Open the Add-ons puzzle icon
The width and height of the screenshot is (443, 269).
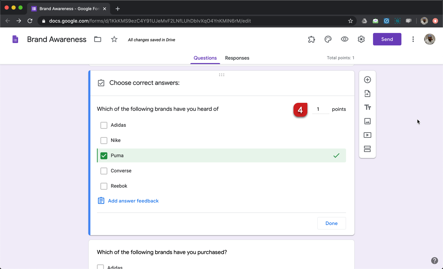(311, 39)
